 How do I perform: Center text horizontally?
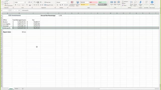coord(36,5)
